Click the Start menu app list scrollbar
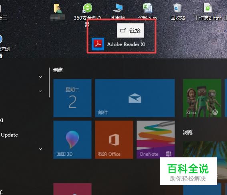227x195 pixels. [x=49, y=82]
